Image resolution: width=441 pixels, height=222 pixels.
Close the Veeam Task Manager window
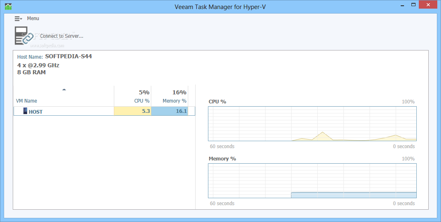click(428, 5)
